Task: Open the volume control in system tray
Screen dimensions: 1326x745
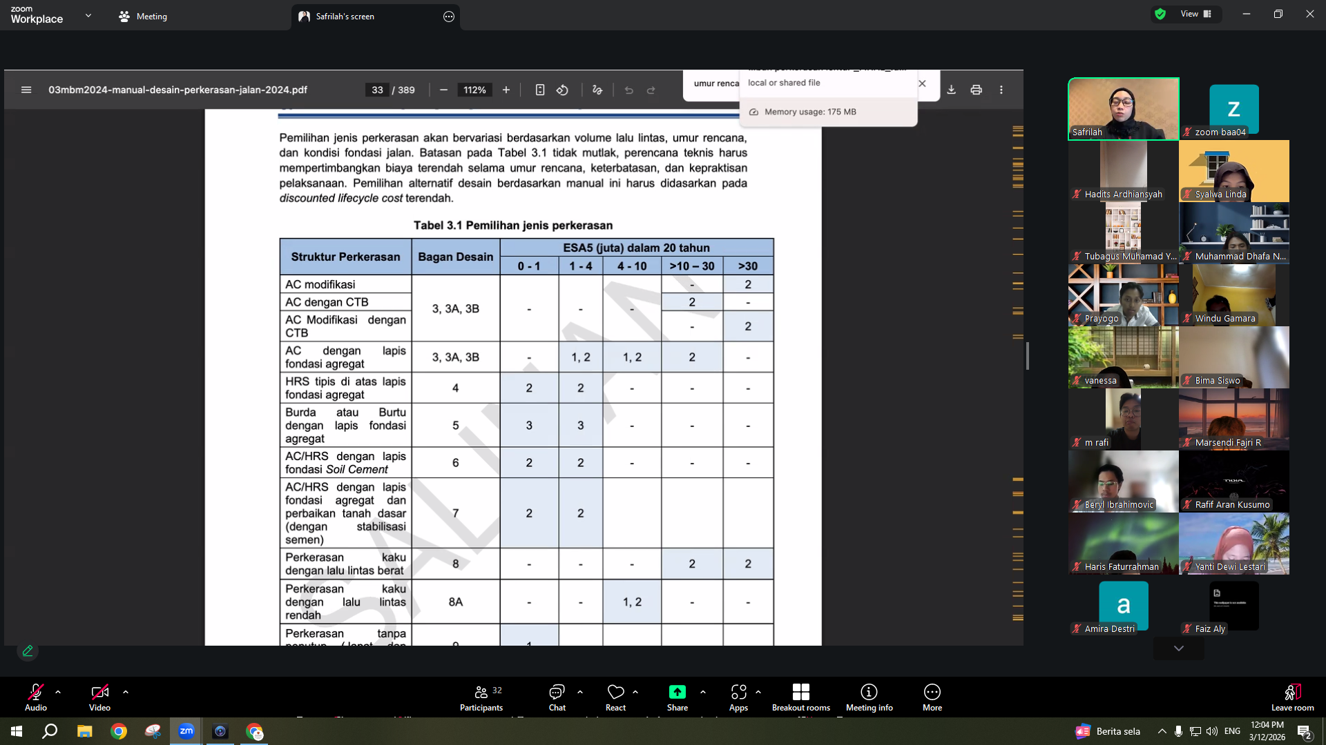Action: [x=1212, y=731]
